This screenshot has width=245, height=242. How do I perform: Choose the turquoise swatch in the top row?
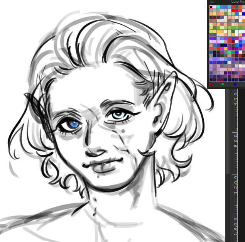[218, 7]
